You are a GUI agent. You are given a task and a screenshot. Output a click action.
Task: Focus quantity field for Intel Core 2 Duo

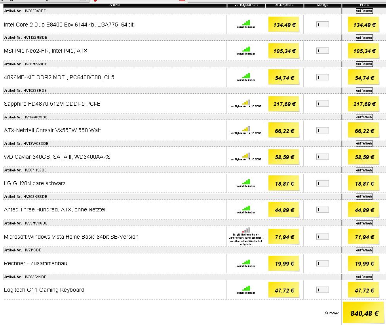323,25
